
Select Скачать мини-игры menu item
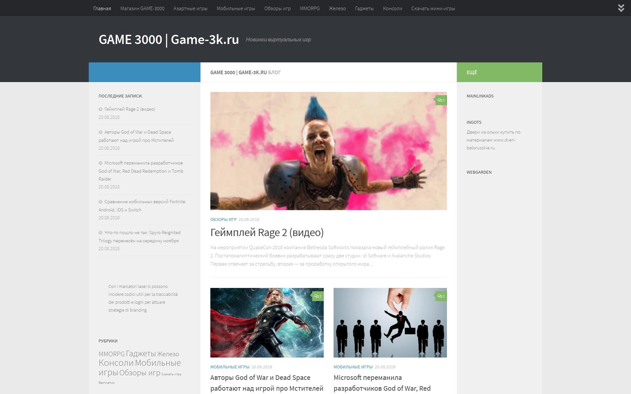point(433,9)
